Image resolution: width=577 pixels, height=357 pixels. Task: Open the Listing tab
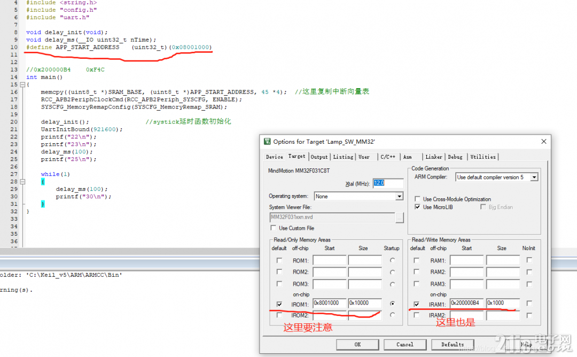click(343, 157)
